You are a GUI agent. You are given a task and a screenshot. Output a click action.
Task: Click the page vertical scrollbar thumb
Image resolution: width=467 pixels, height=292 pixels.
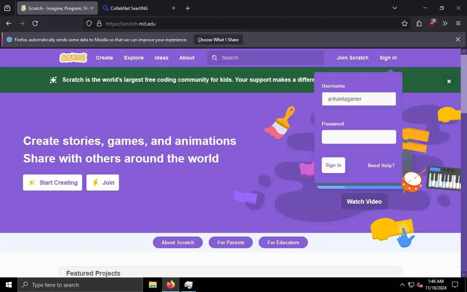(x=464, y=84)
